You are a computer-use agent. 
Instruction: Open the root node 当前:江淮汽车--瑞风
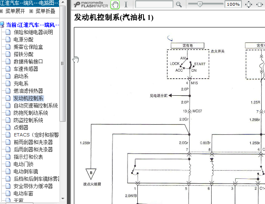33,25
